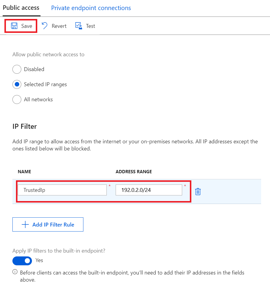Click the Test toolbar label
270x289 pixels.
pos(90,26)
